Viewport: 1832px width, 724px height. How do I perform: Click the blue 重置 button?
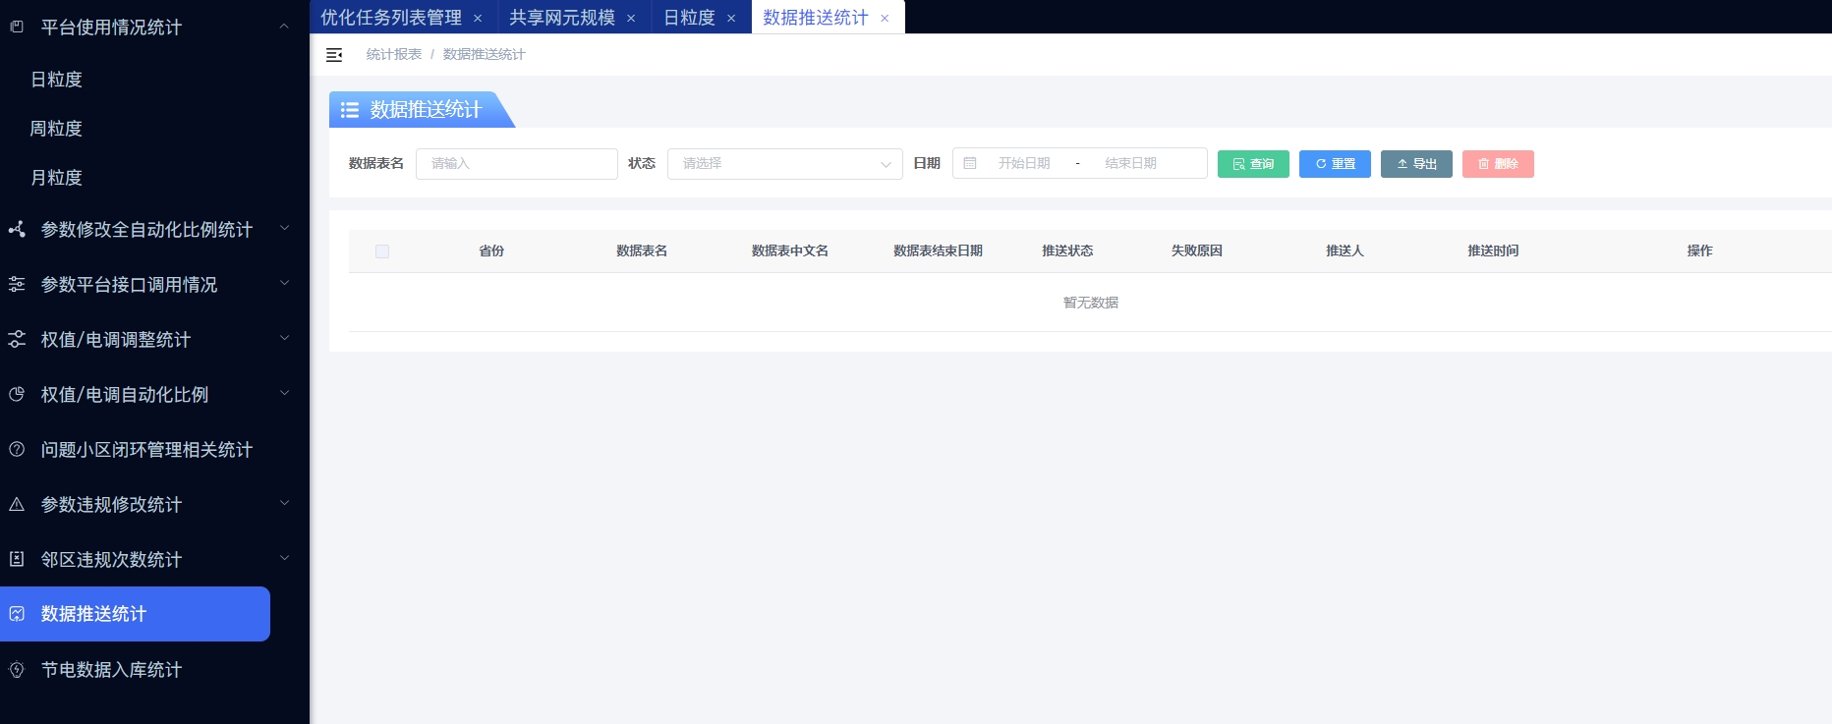[x=1335, y=164]
